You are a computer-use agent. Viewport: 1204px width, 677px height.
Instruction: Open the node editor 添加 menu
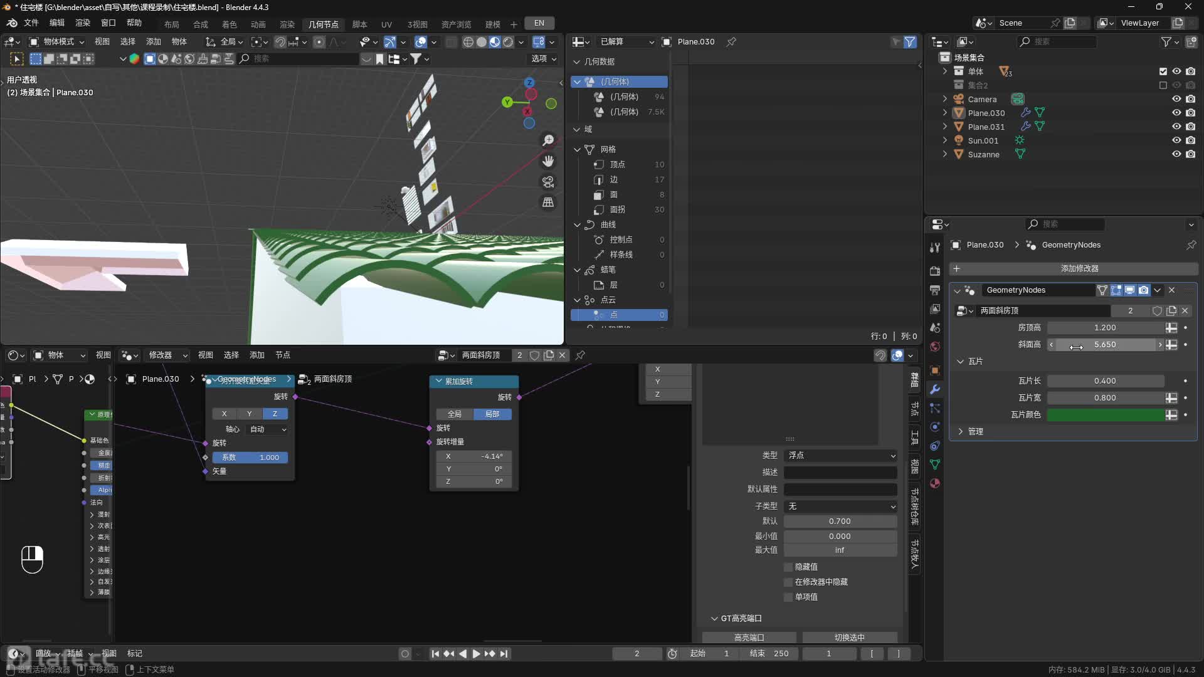pyautogui.click(x=257, y=355)
